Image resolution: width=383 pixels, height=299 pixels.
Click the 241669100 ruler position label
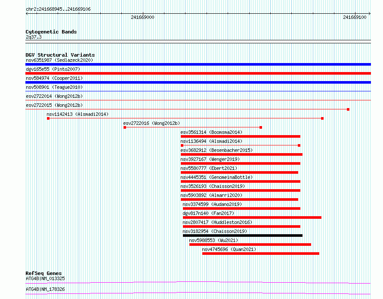[x=355, y=17]
